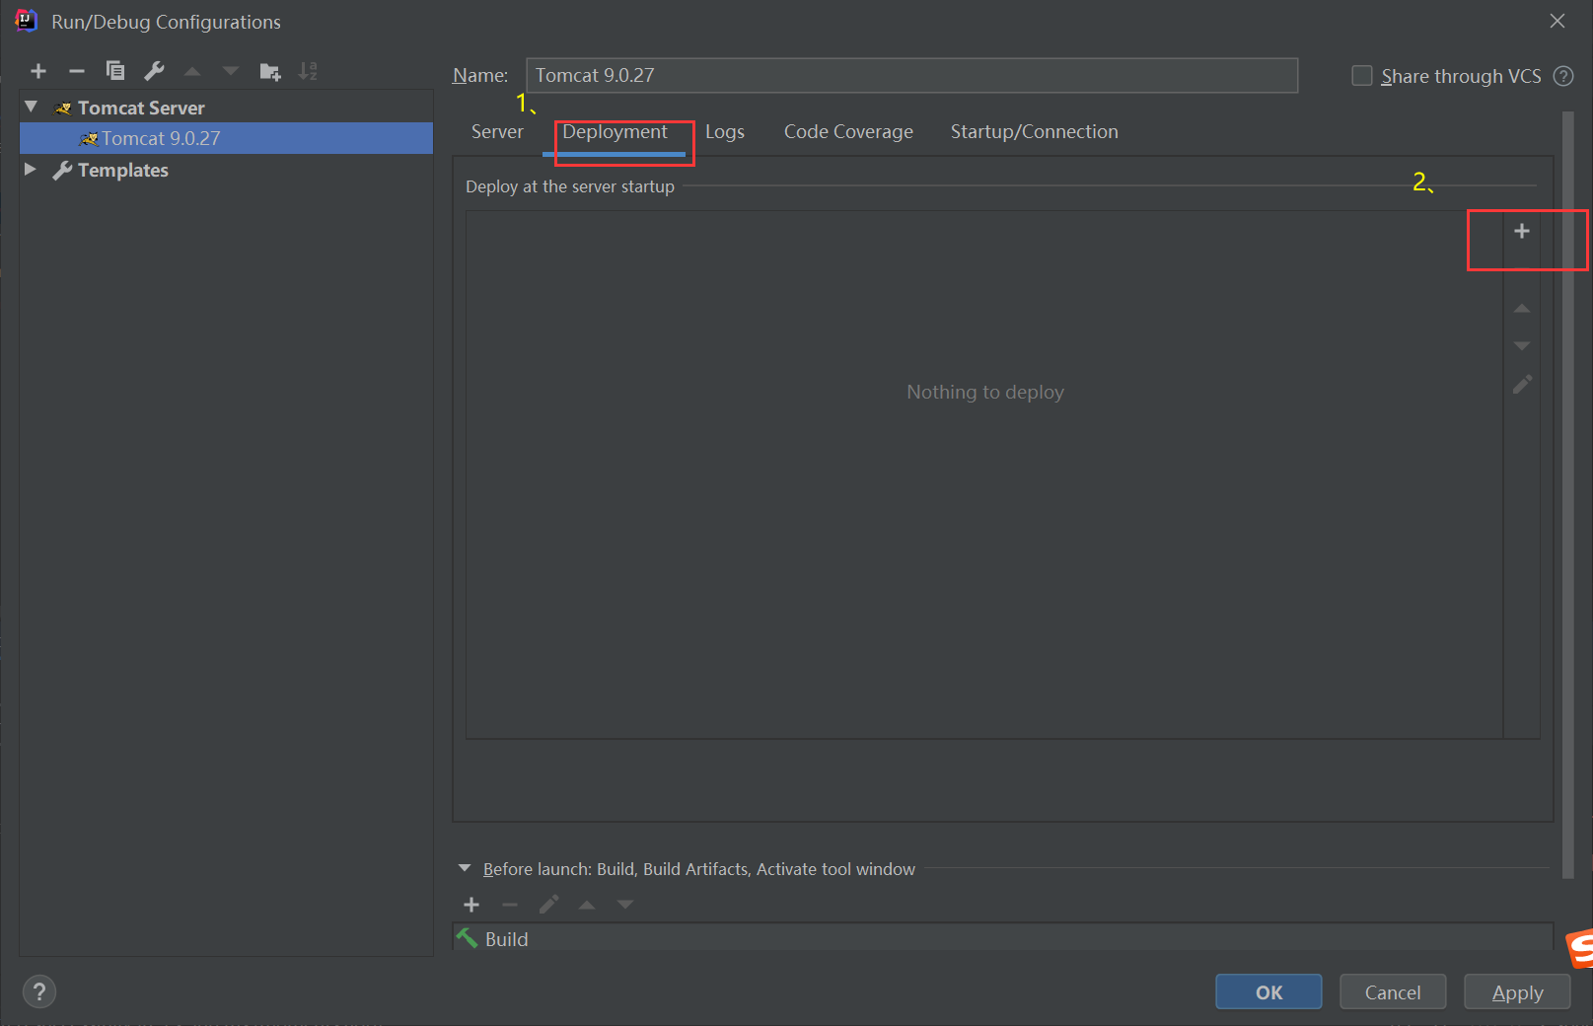Image resolution: width=1593 pixels, height=1026 pixels.
Task: Add a Before launch task
Action: click(471, 905)
